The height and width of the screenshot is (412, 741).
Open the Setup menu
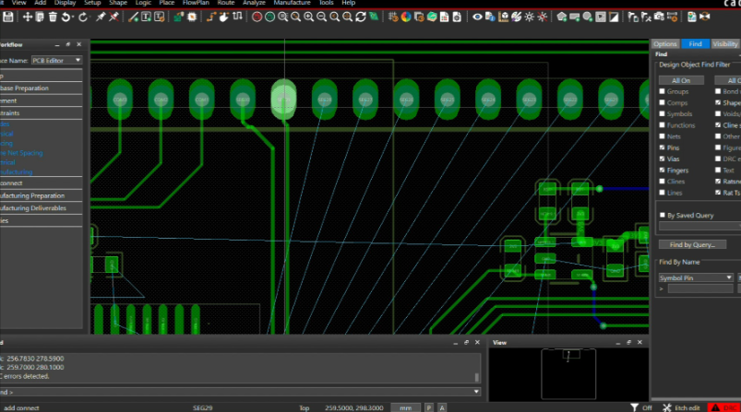92,3
